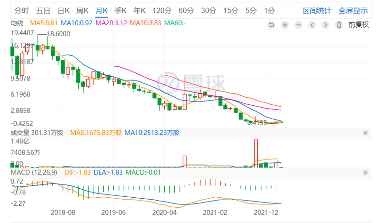Screen dimensions: 381x223
Task: Click the 2018-08 date axis label
Action: click(63, 213)
